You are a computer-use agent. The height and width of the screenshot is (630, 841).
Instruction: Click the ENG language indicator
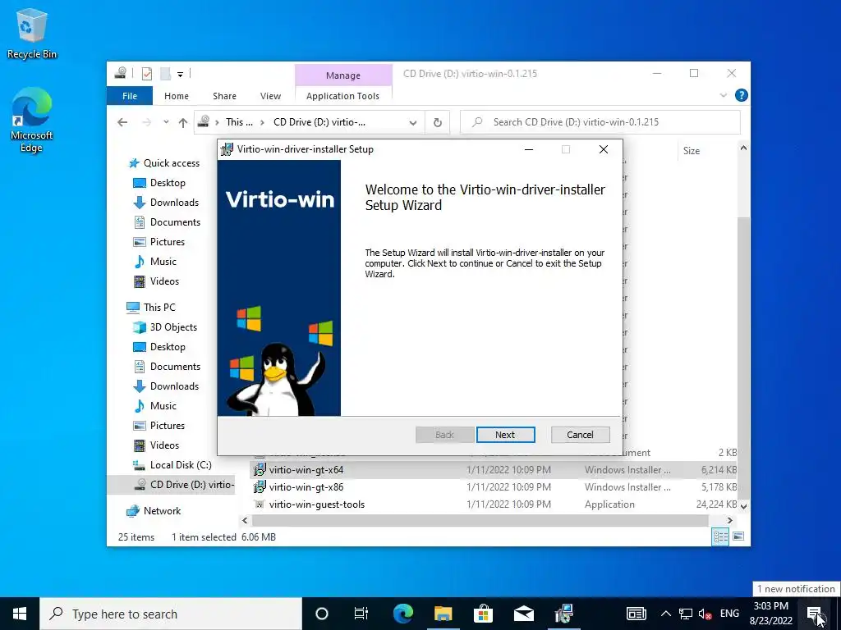(729, 614)
